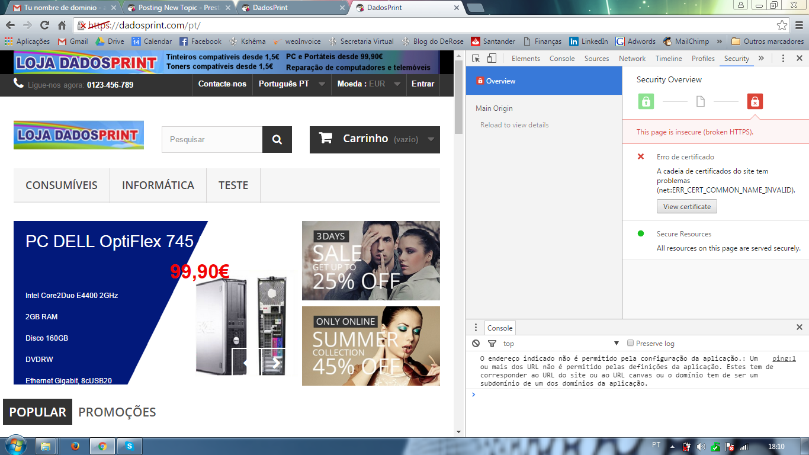Bookmark this page with the star icon
Viewport: 809px width, 455px height.
pyautogui.click(x=782, y=25)
